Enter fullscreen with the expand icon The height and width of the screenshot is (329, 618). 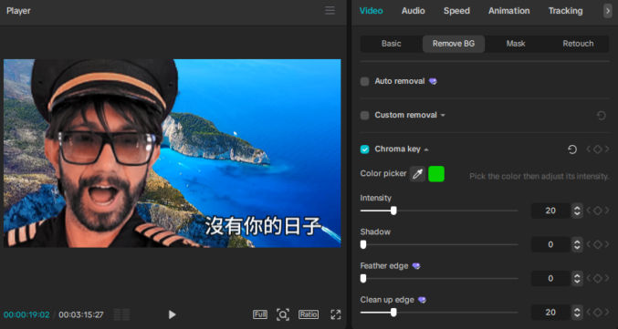click(x=335, y=314)
